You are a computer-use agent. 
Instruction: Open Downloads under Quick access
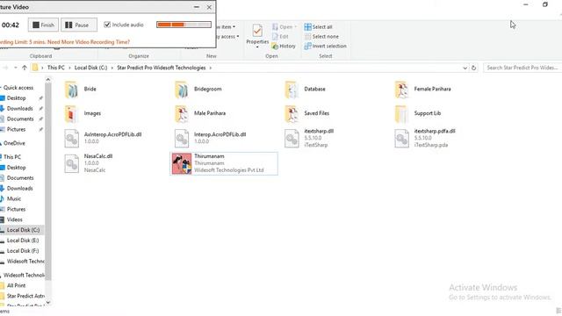(x=19, y=109)
